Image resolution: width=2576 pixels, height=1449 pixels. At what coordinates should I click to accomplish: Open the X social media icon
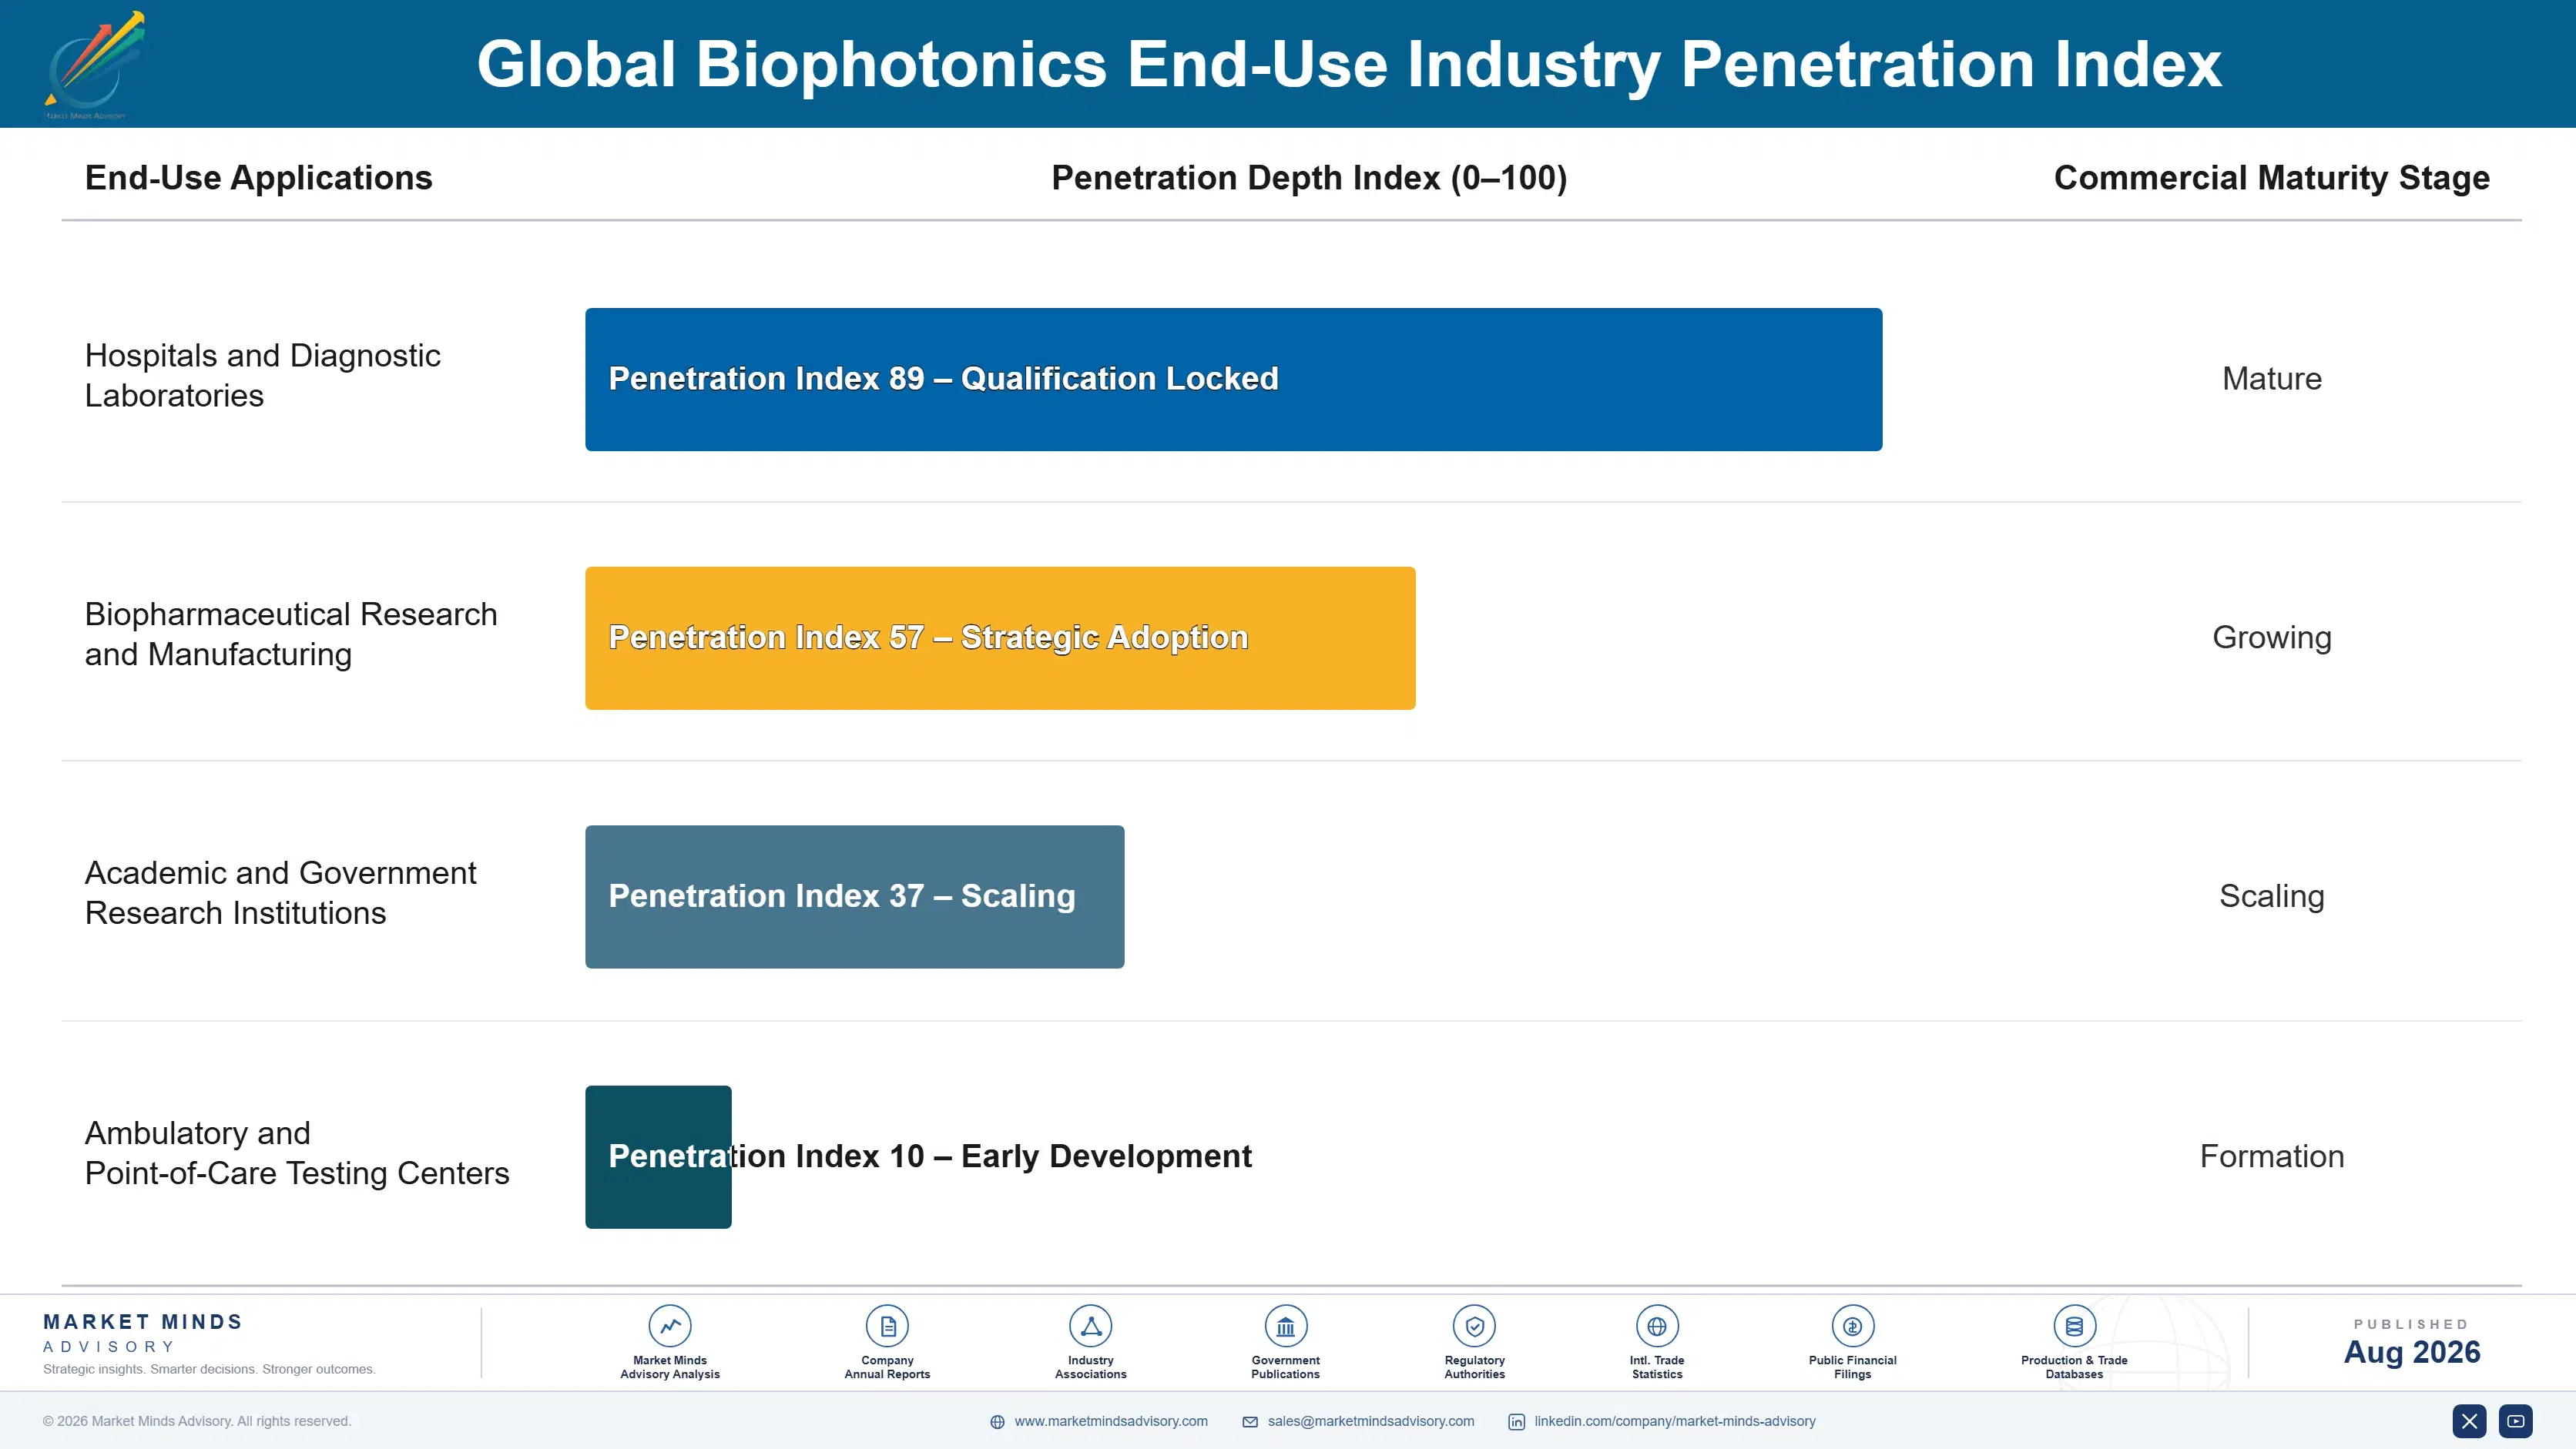[2469, 1421]
